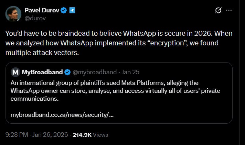Click the MyBroadband "M" avatar
Viewport: 245px width, 145px height.
click(15, 72)
